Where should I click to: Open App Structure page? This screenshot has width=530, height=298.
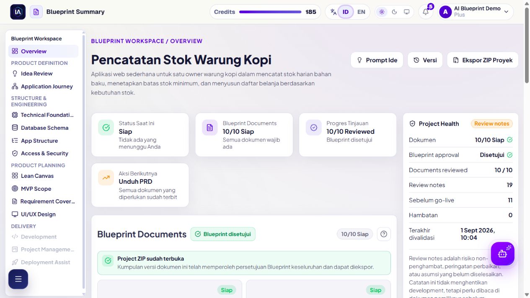coord(43,141)
